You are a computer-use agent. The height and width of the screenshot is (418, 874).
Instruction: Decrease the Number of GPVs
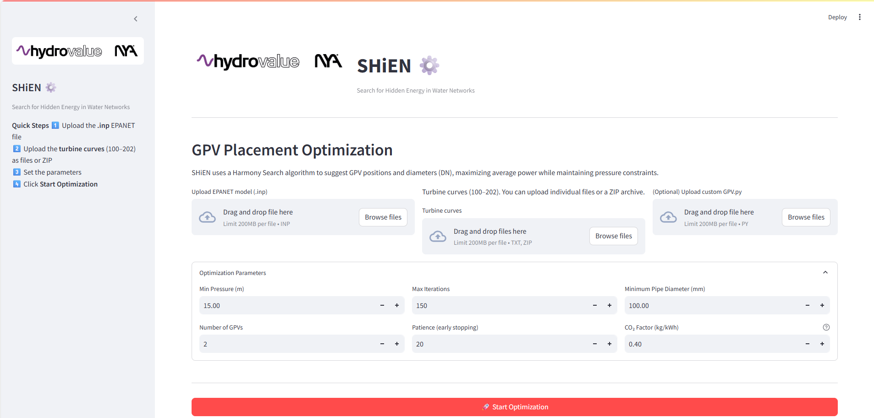[382, 344]
